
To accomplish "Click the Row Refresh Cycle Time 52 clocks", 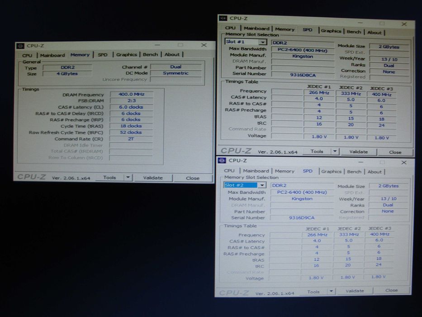I will [x=131, y=132].
